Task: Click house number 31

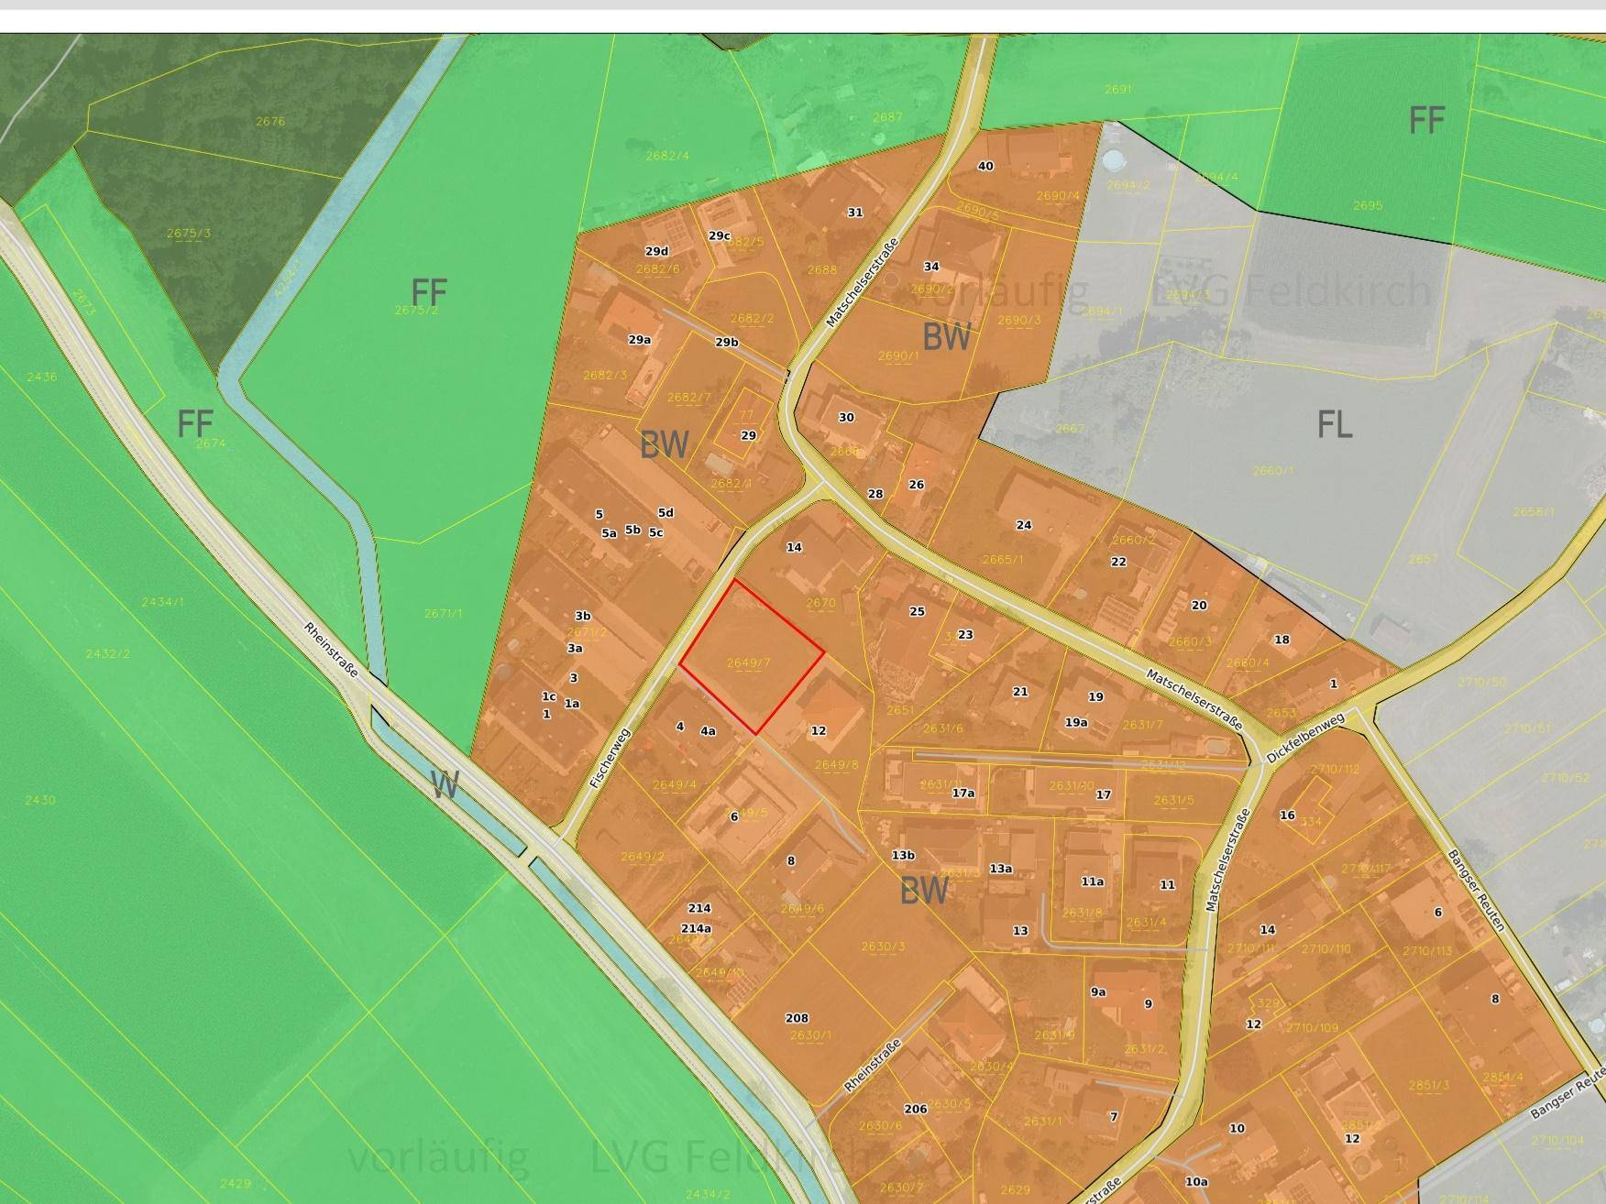Action: (855, 213)
